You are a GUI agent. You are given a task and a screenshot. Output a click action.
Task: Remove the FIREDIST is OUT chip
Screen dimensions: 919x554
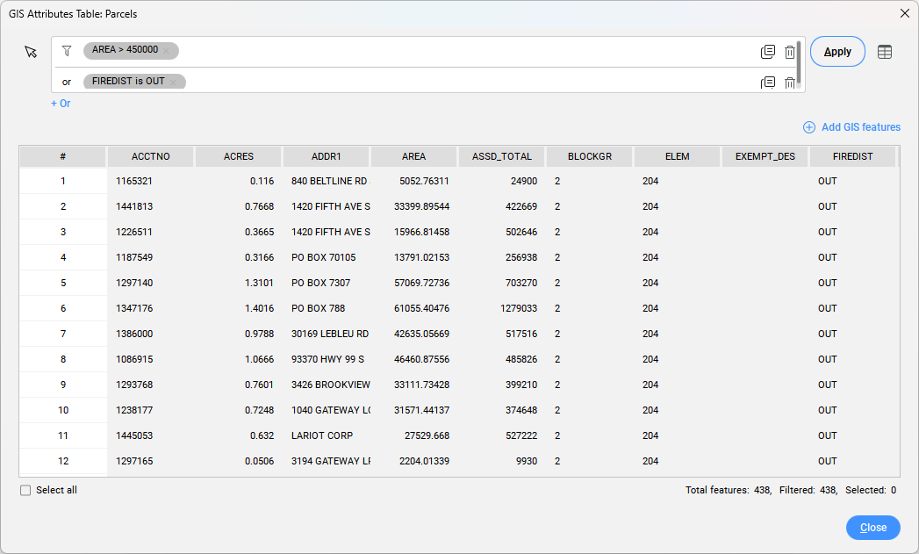click(x=173, y=82)
